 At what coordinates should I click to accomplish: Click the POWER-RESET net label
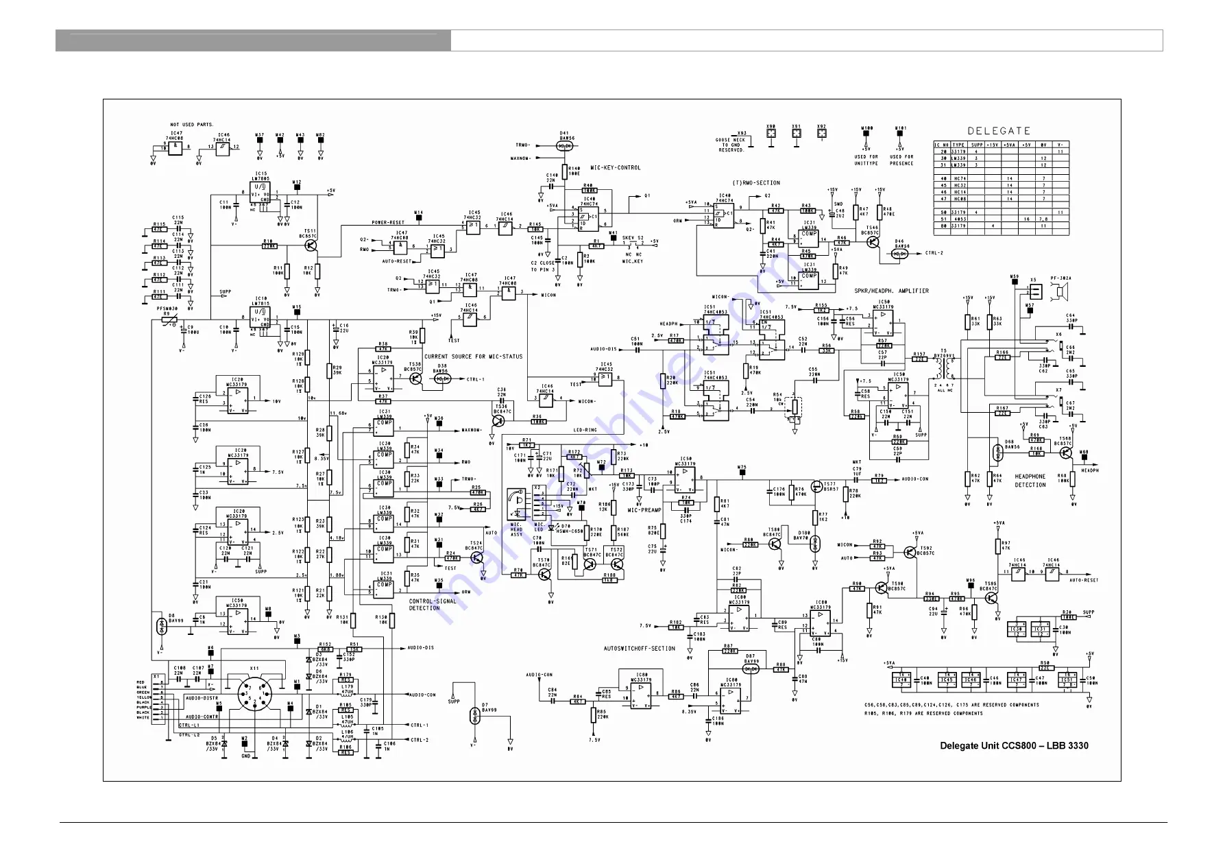pos(388,222)
